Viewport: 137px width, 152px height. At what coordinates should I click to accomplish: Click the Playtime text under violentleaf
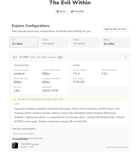[x=27, y=147]
